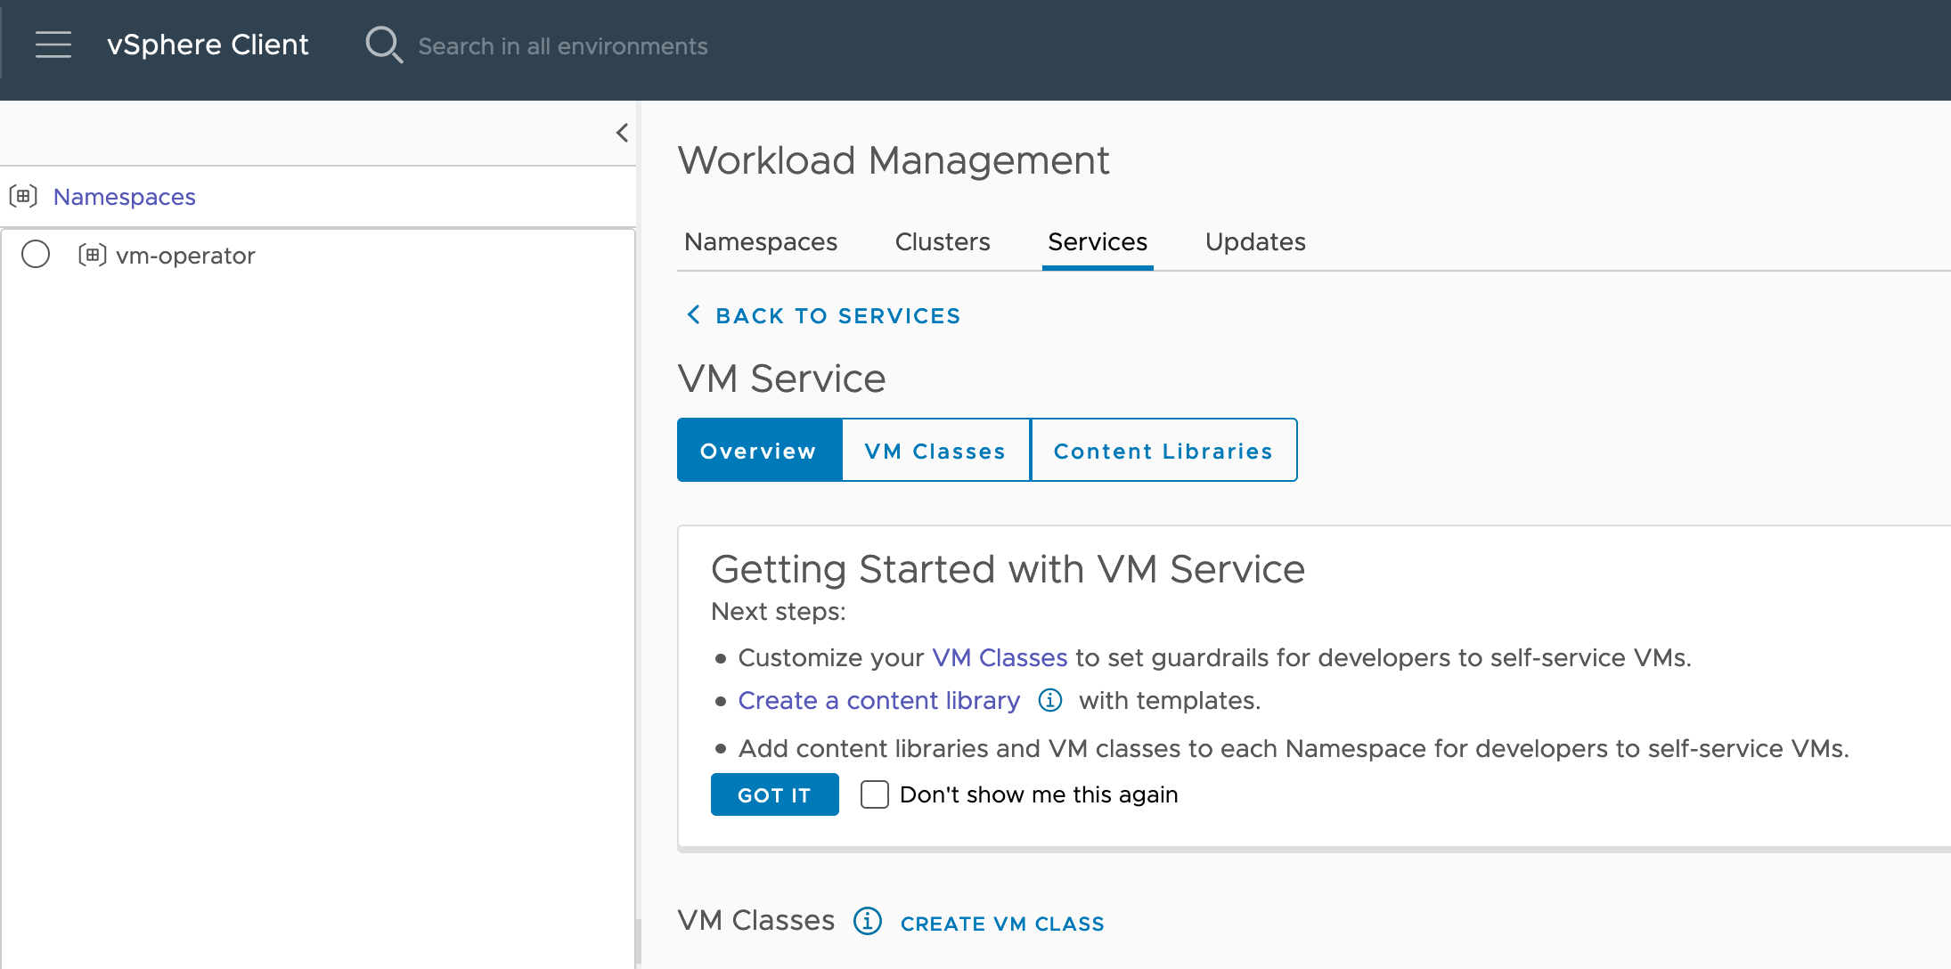Click the Create a content library link
This screenshot has height=969, width=1951.
tap(878, 701)
